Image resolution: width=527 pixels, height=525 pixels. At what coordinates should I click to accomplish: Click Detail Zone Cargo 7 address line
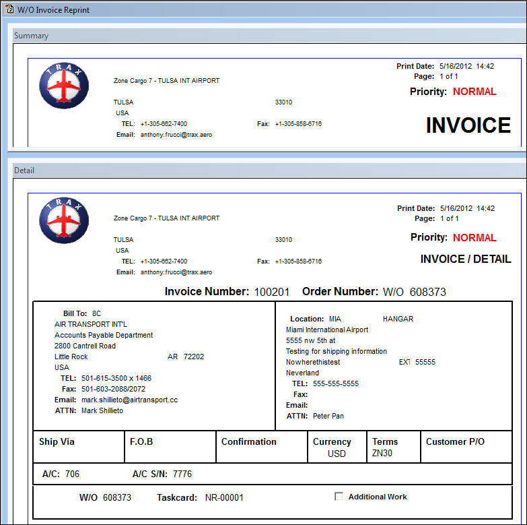tap(166, 218)
